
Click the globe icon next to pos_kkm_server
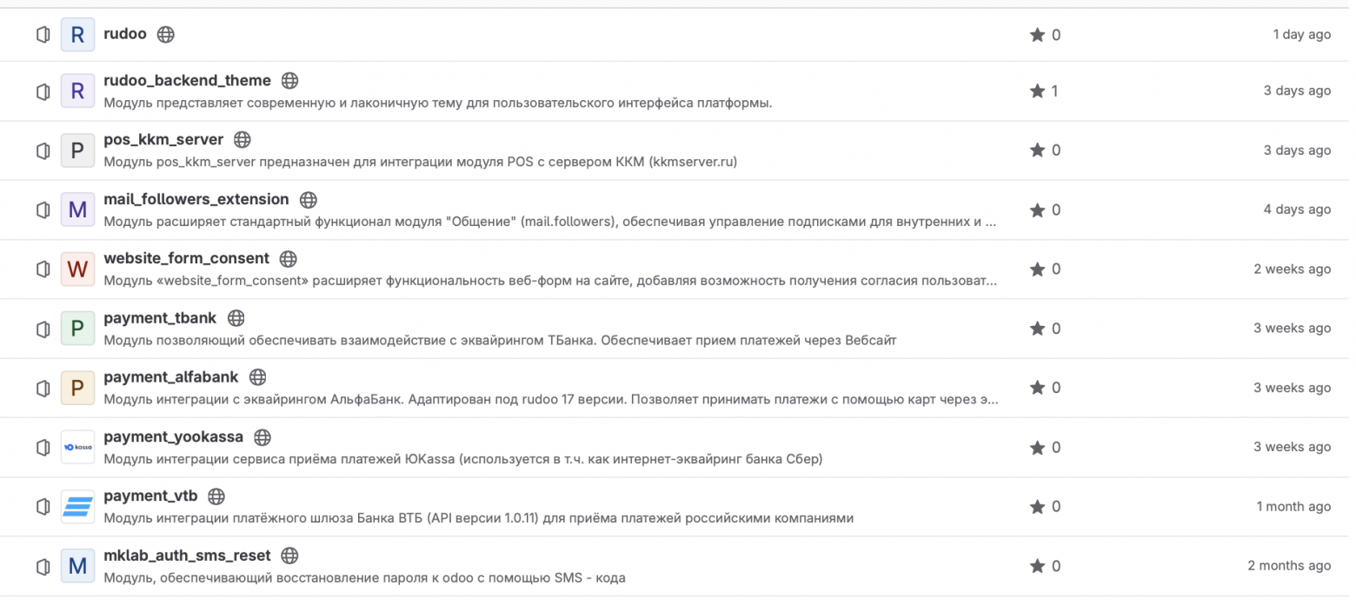tap(242, 138)
